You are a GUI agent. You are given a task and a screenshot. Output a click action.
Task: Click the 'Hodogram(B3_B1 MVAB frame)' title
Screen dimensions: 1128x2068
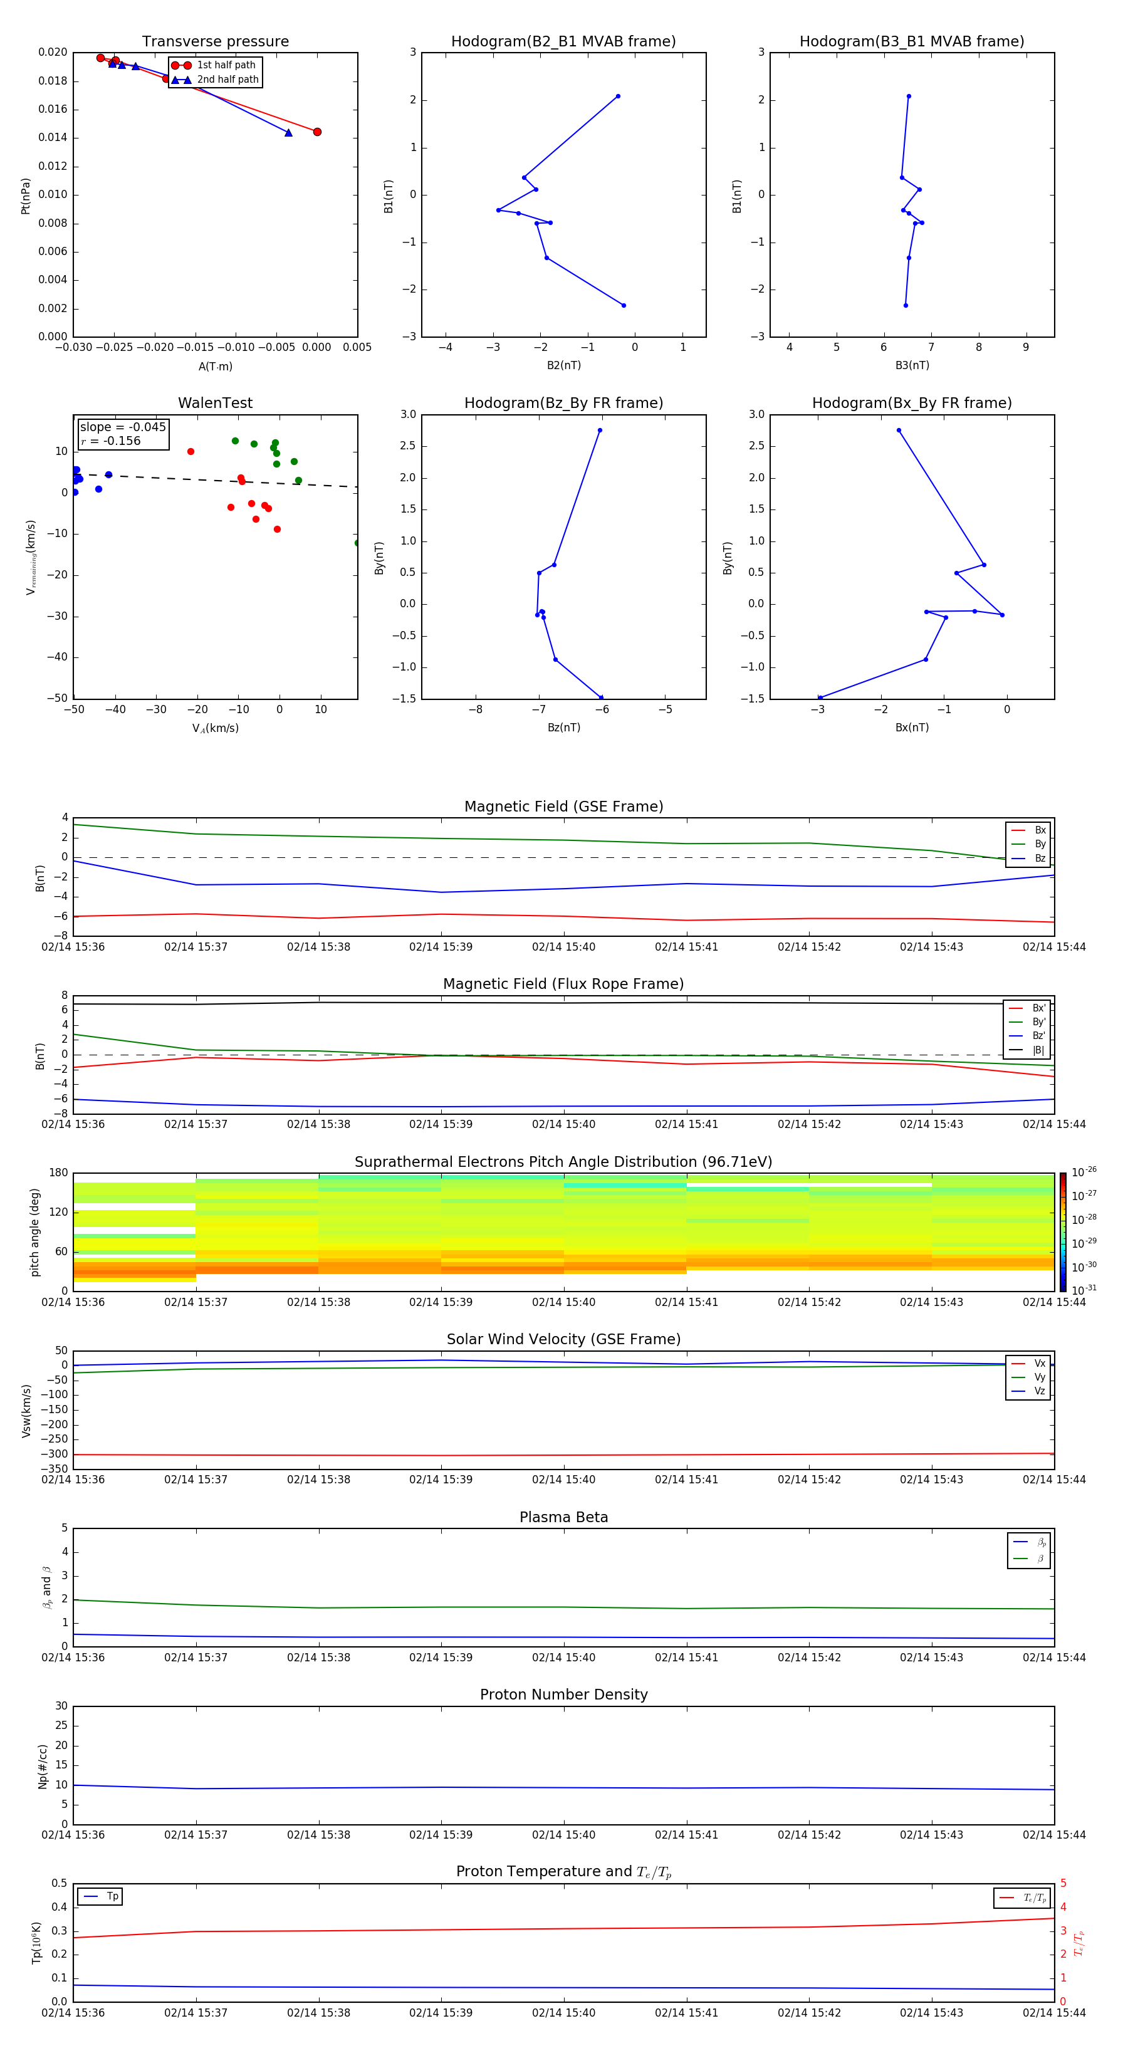[912, 42]
